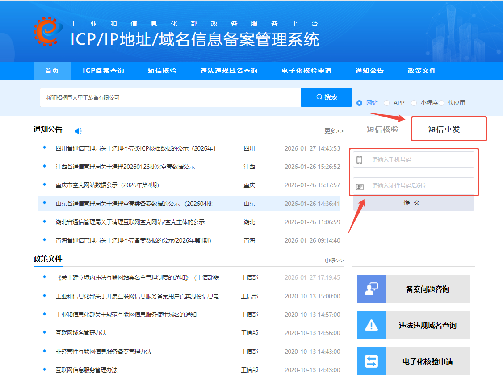The image size is (503, 390).
Task: Click the ID card icon in certificate field
Action: (360, 186)
